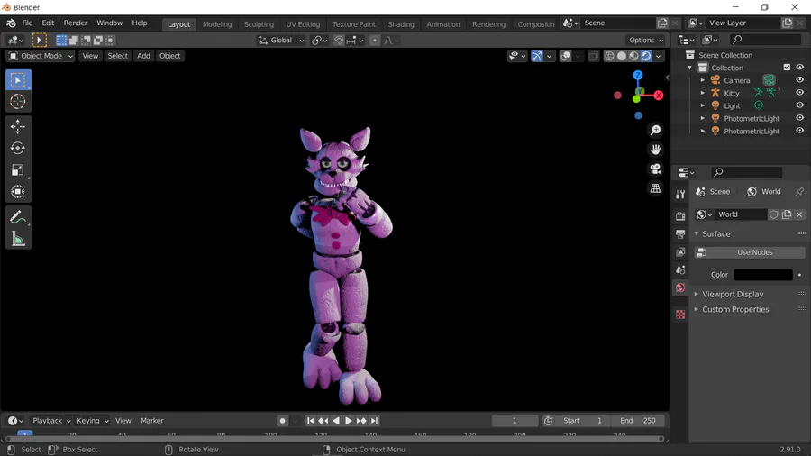
Task: Click the World color swatch
Action: (763, 275)
